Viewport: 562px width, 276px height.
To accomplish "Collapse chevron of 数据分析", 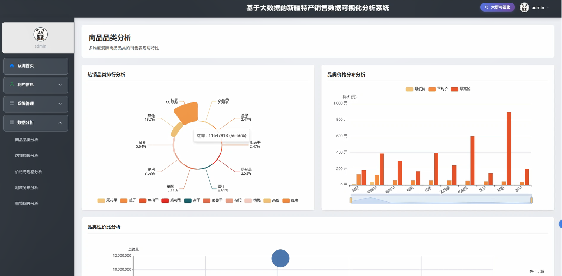I will point(60,123).
